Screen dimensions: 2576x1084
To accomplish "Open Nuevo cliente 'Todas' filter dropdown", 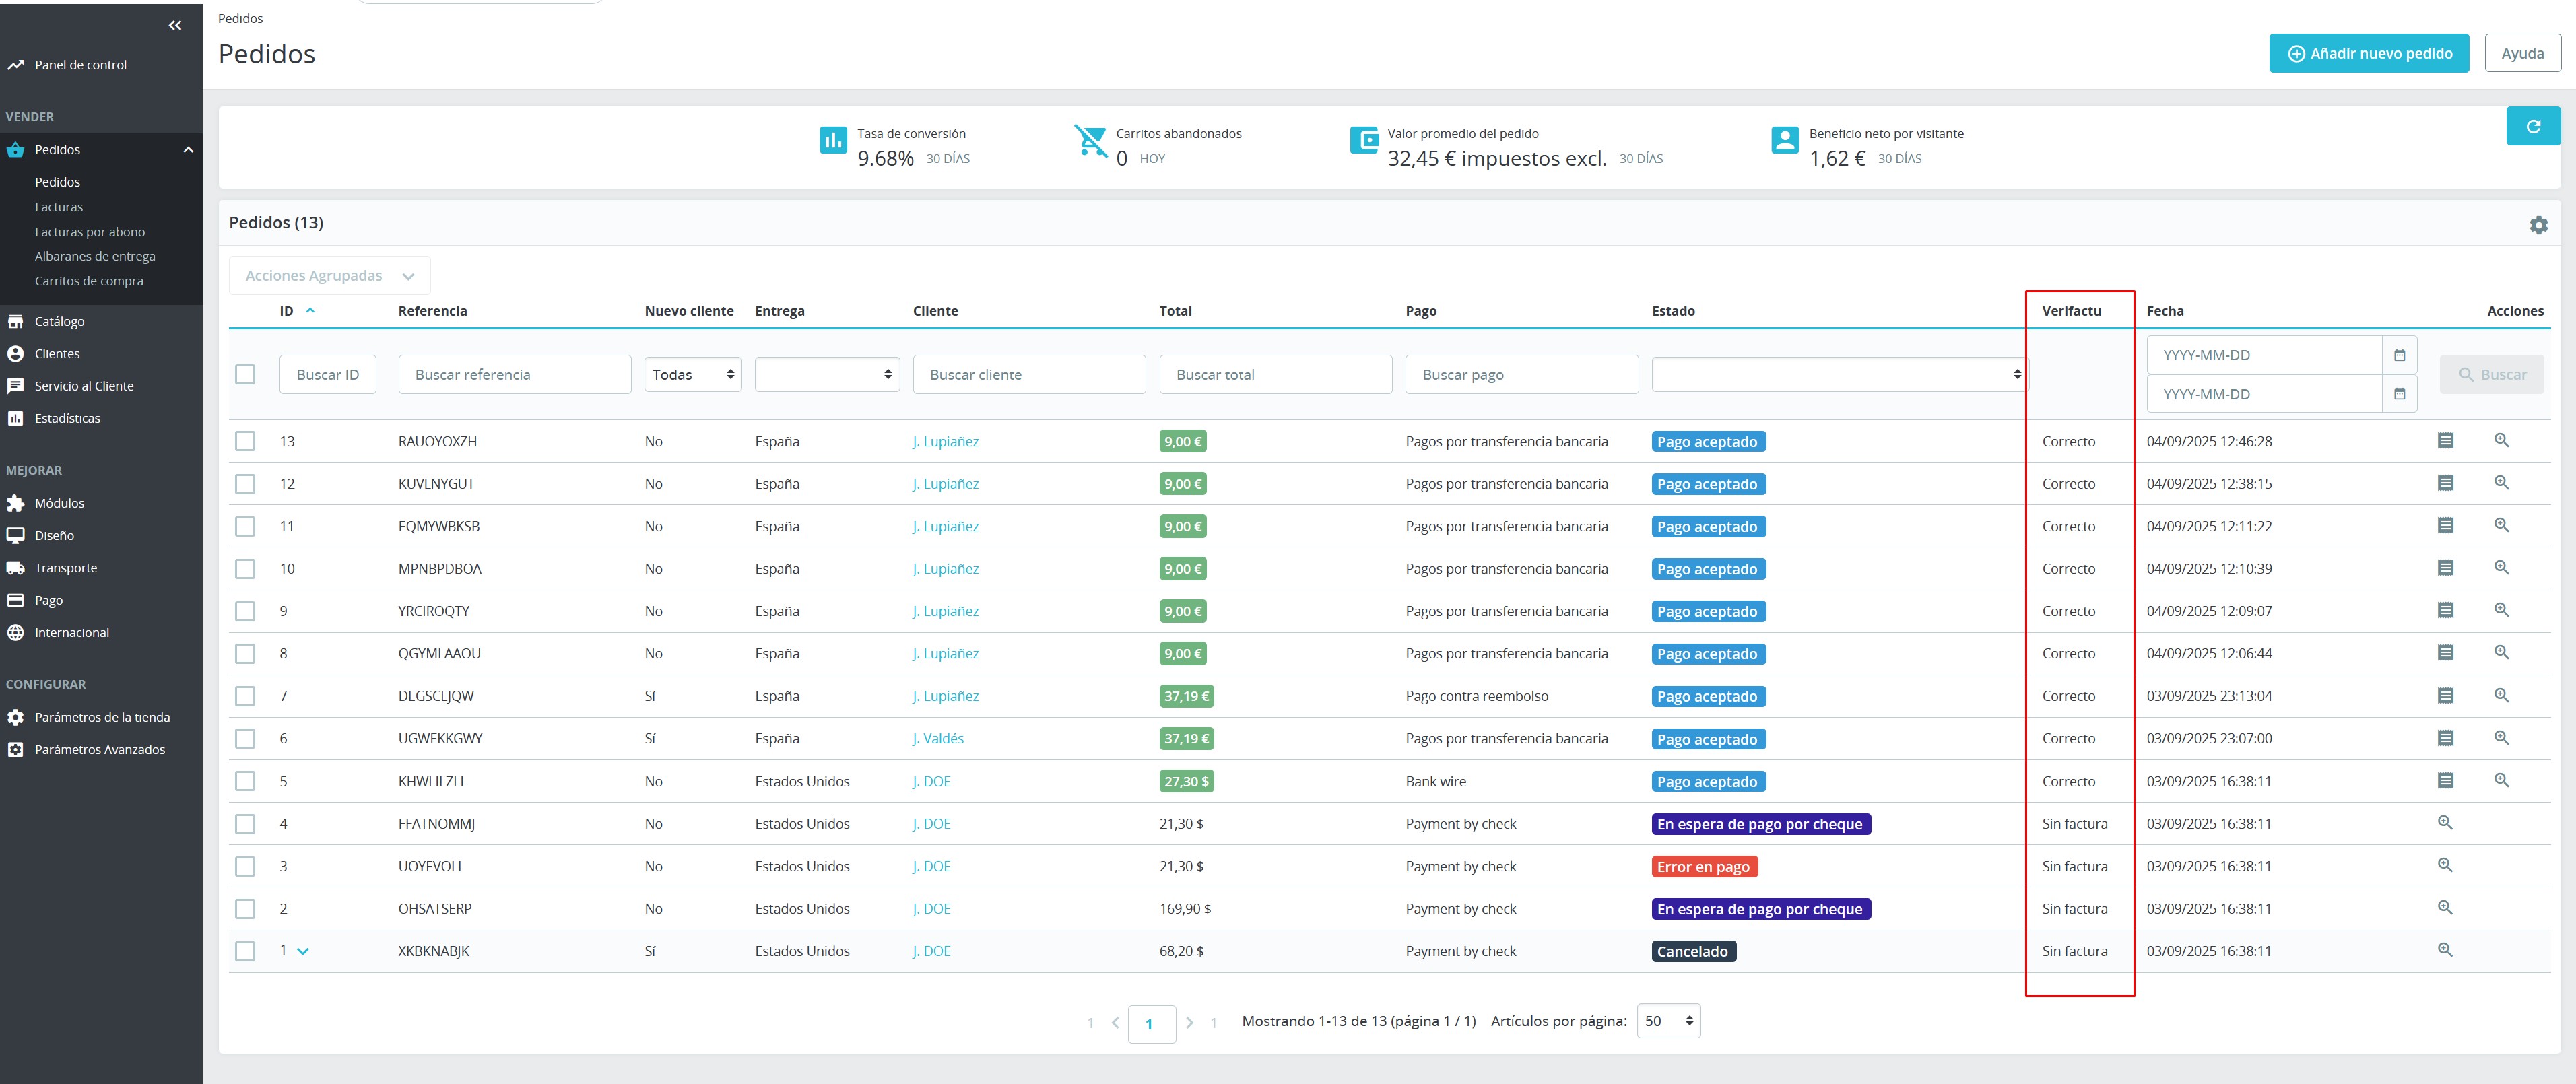I will pyautogui.click(x=692, y=374).
